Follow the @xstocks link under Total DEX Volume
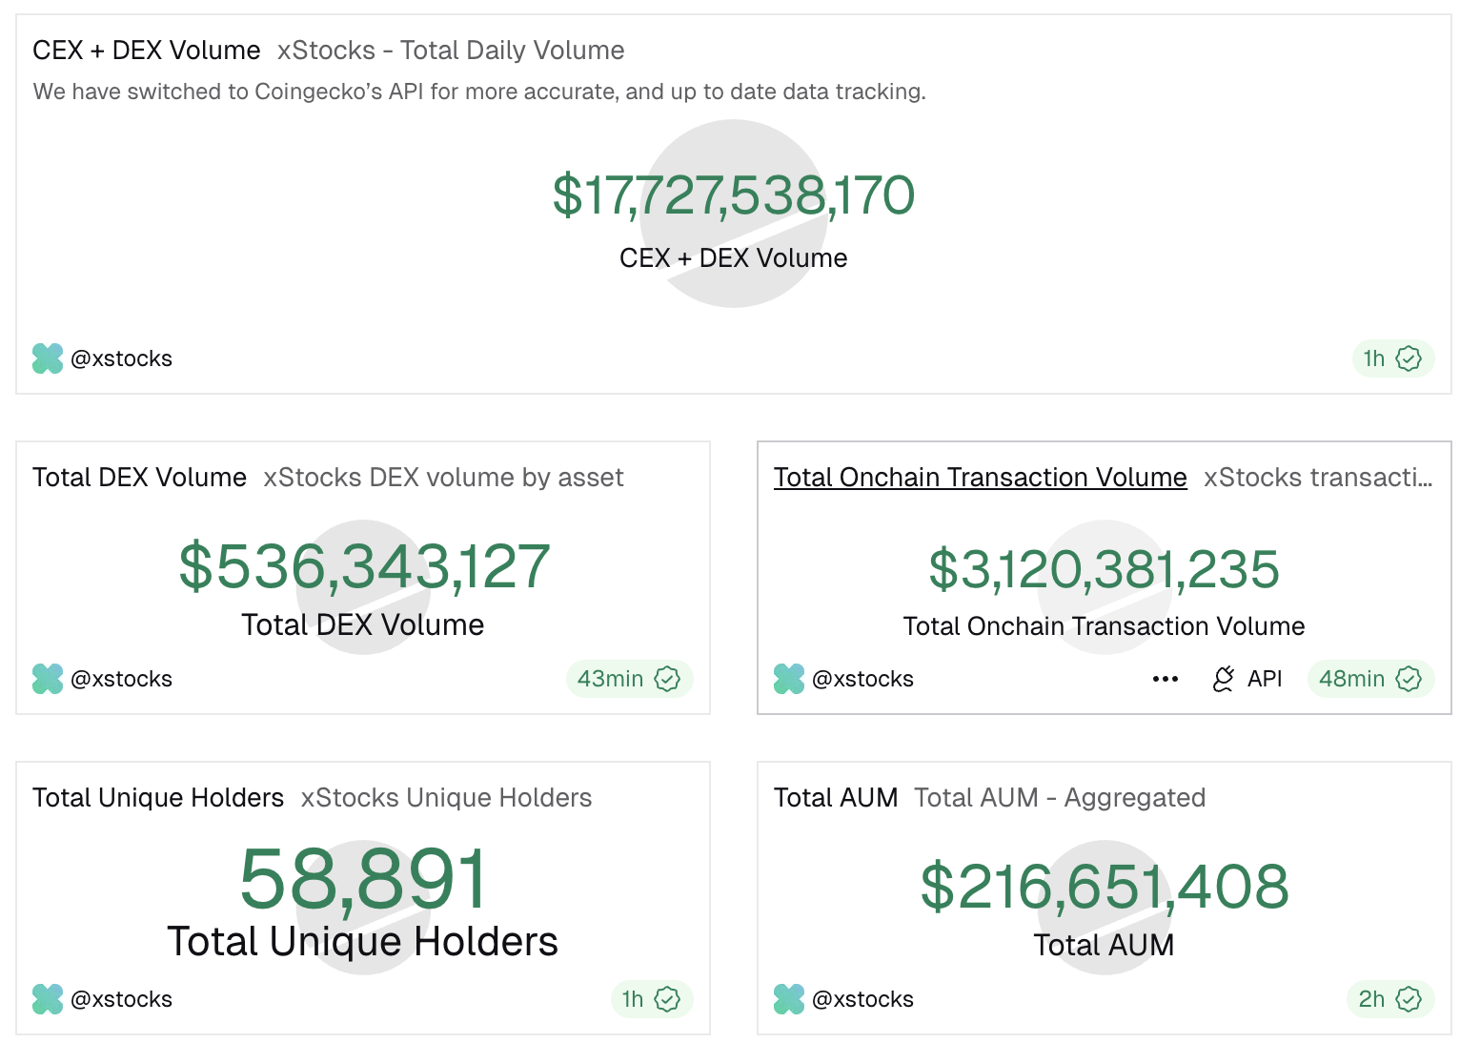 (121, 679)
